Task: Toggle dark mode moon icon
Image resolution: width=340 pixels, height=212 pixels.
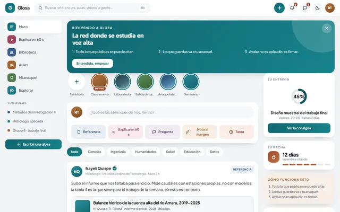Action: 318,8
